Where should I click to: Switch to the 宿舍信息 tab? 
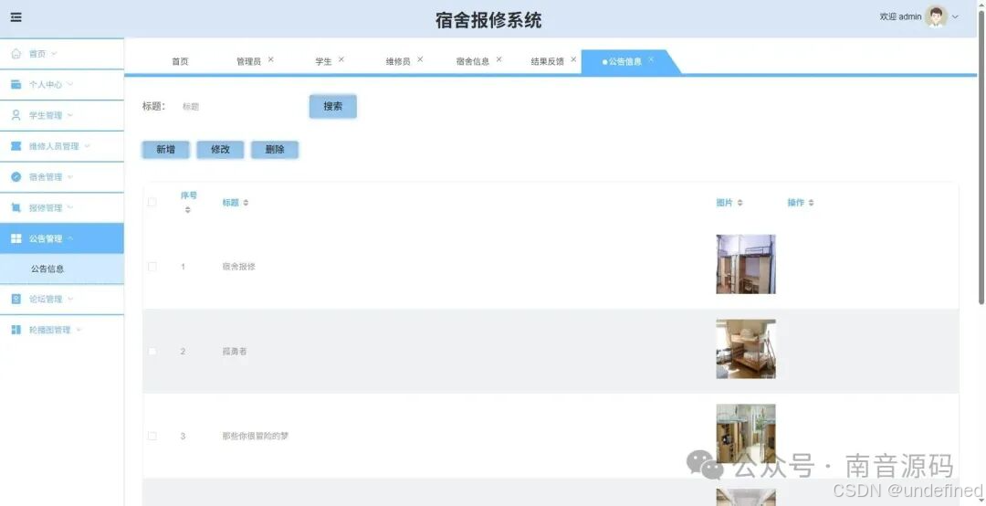pos(472,62)
